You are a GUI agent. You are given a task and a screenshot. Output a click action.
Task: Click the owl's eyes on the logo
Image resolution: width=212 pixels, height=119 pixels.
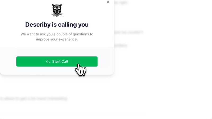[x=57, y=8]
